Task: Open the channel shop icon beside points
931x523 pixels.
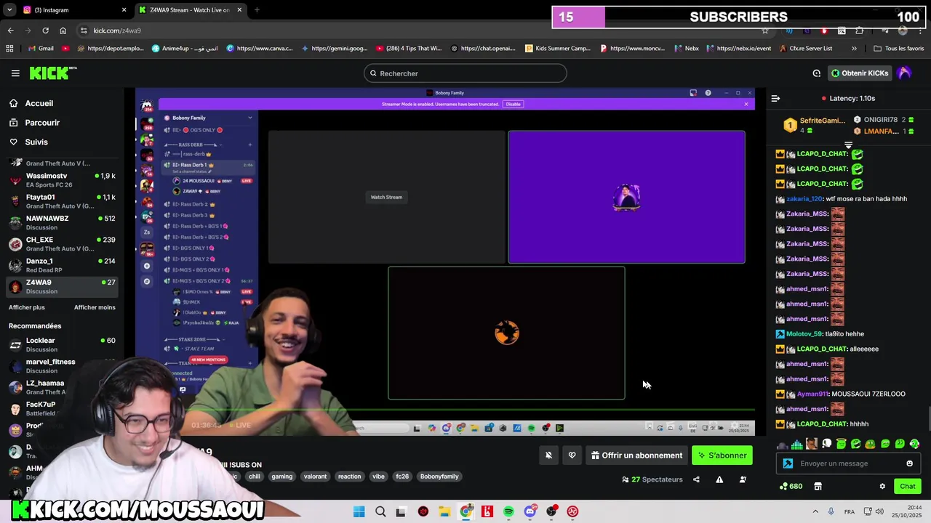Action: click(x=818, y=487)
